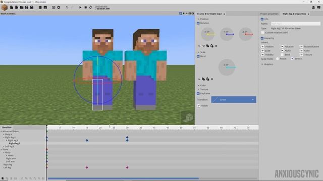Close the Frame 0 for Right leg Z tab
This screenshot has height=181, width=323.
pos(224,14)
